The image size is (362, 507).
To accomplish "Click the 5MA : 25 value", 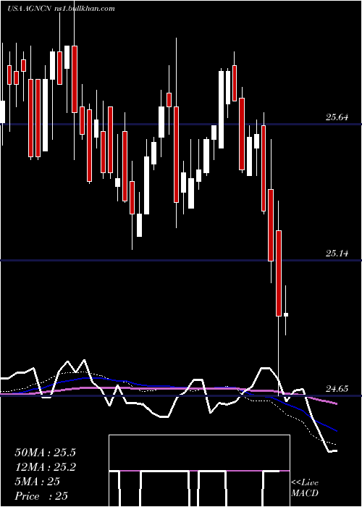I will (38, 482).
